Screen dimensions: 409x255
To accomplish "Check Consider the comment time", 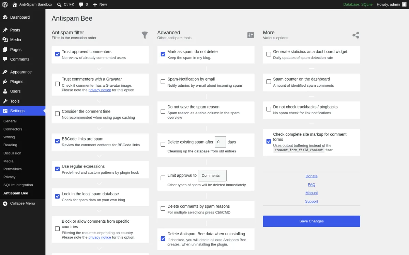I will point(57,114).
